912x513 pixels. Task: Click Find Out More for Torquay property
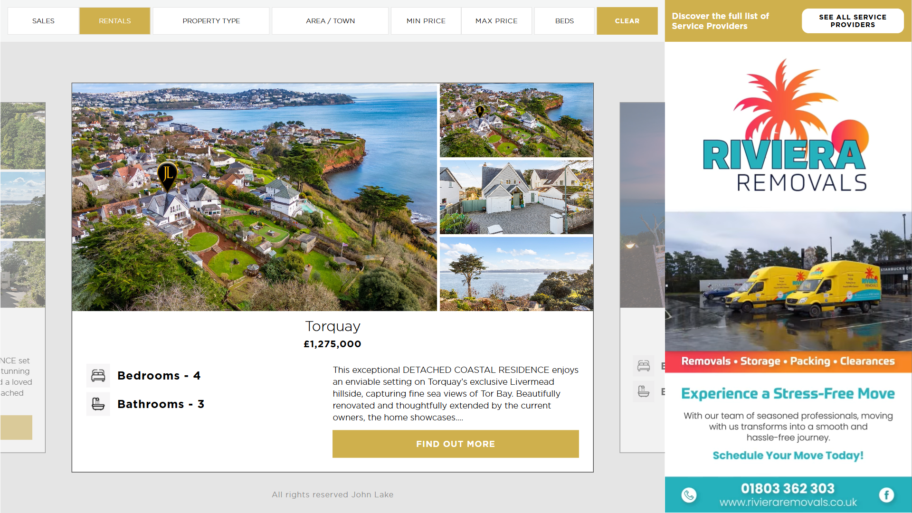pyautogui.click(x=456, y=444)
